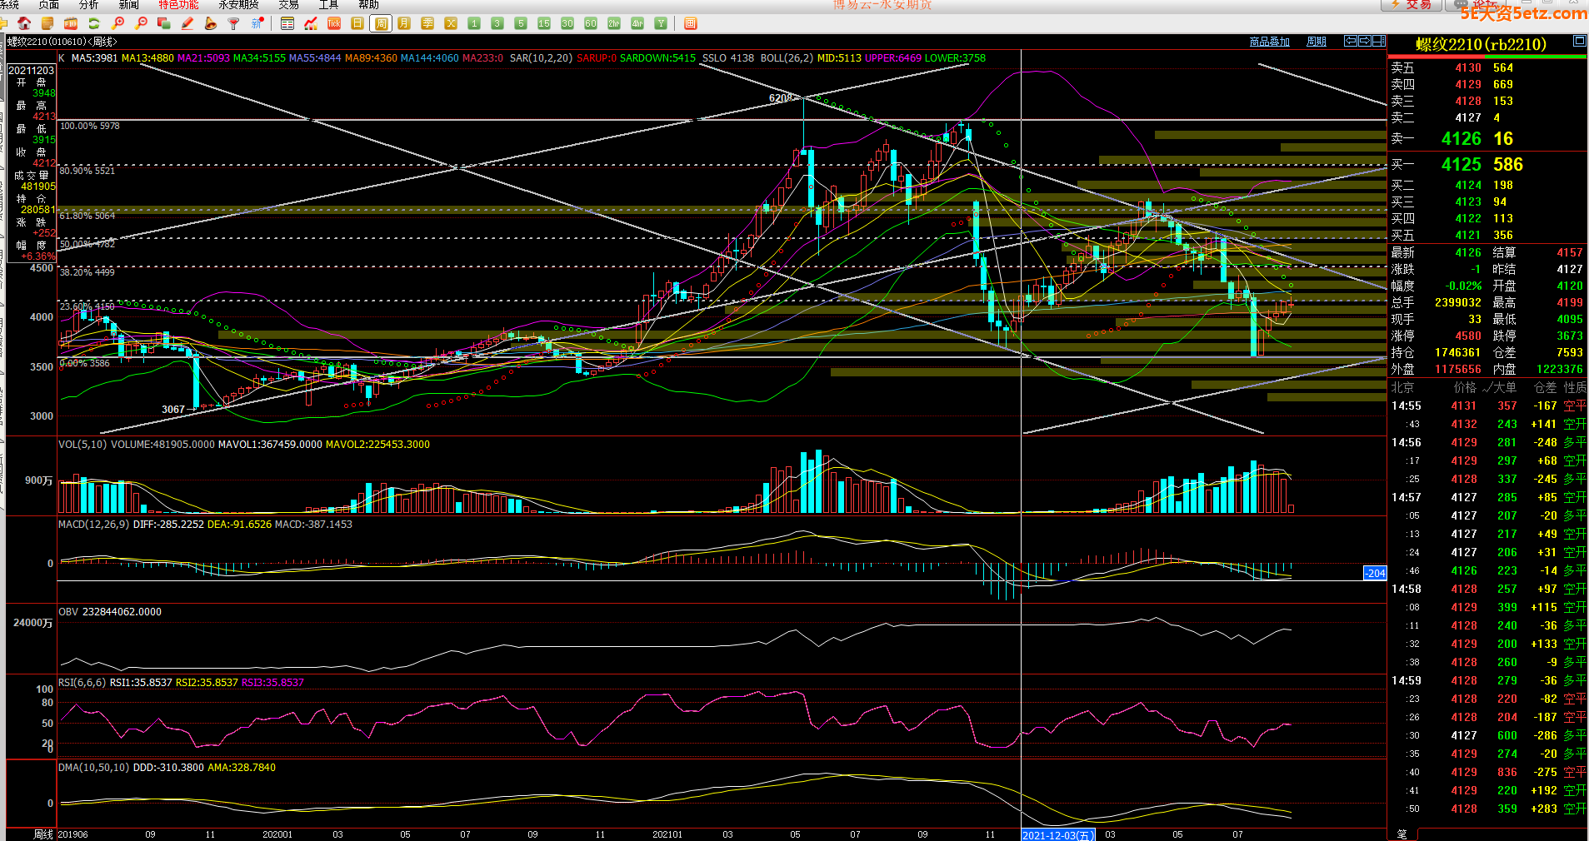Switch to 5-minute chart period

point(521,23)
